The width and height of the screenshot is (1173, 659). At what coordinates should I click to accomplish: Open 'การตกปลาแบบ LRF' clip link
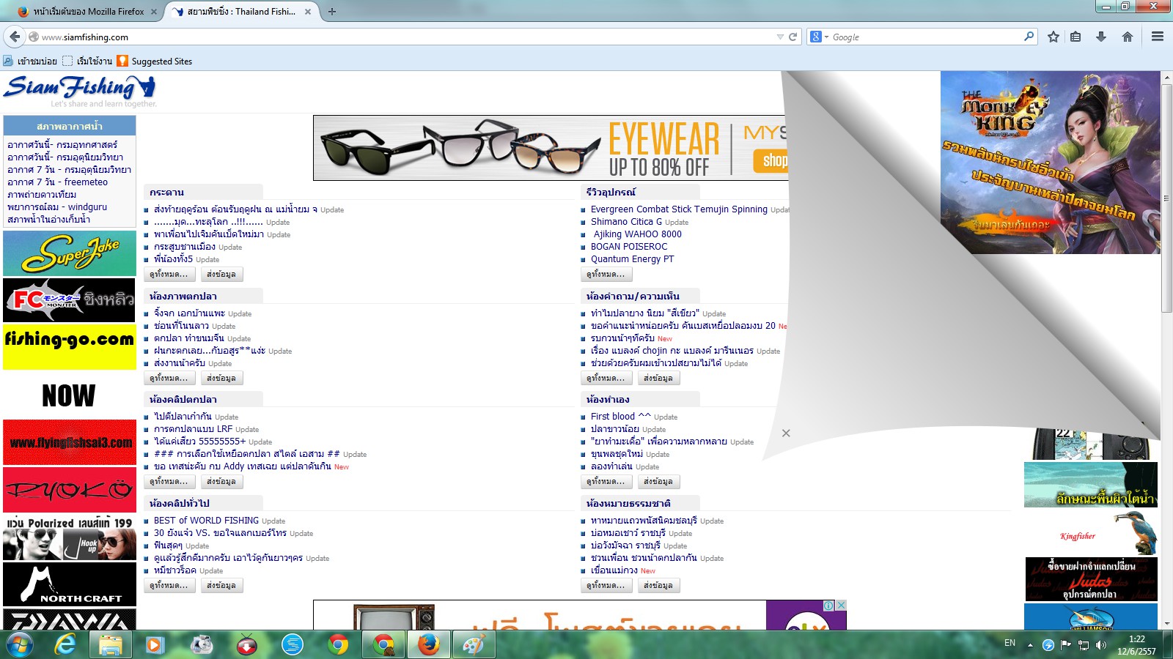[x=193, y=429]
